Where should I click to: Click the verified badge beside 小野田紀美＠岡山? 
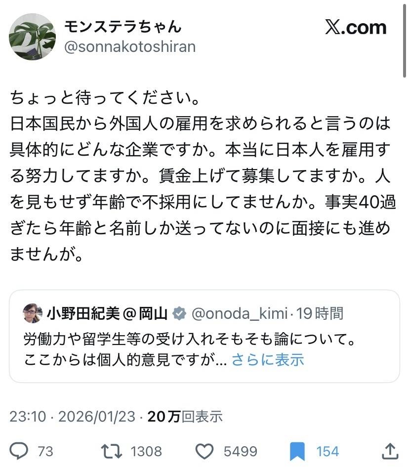(179, 313)
